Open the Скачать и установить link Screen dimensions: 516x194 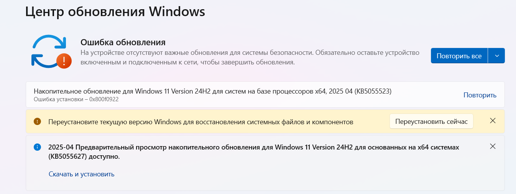click(x=81, y=174)
